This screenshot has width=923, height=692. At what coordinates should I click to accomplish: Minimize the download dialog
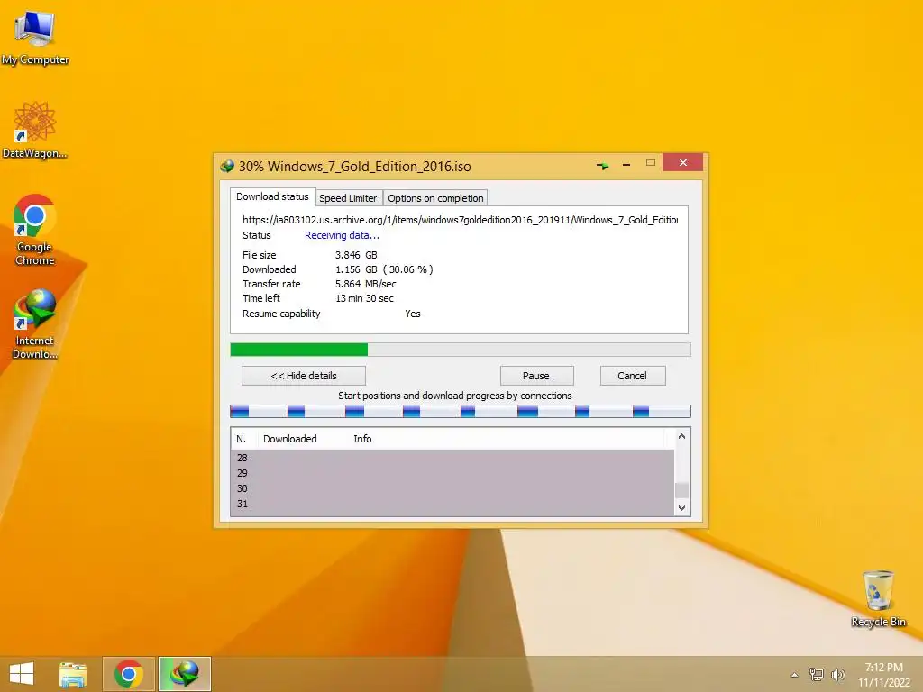point(626,166)
